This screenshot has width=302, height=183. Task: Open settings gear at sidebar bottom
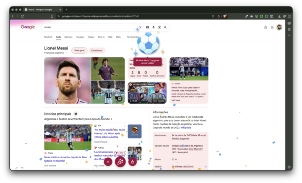(289, 167)
